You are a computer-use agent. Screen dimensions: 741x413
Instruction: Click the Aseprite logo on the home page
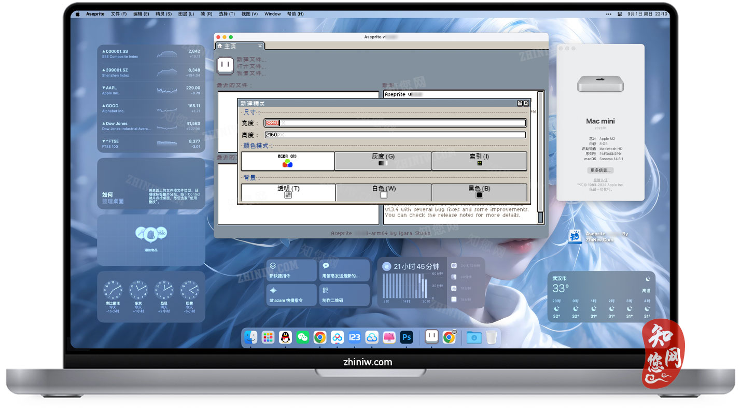[x=225, y=65]
